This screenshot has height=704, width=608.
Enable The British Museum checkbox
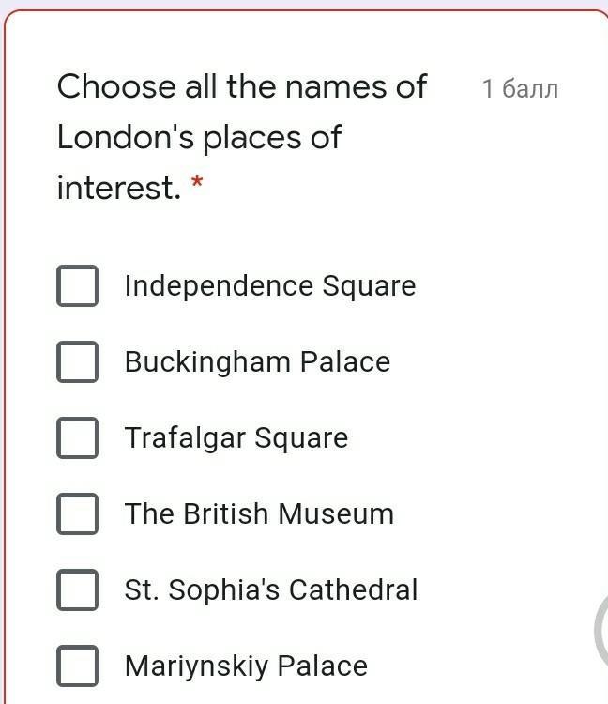pos(77,514)
